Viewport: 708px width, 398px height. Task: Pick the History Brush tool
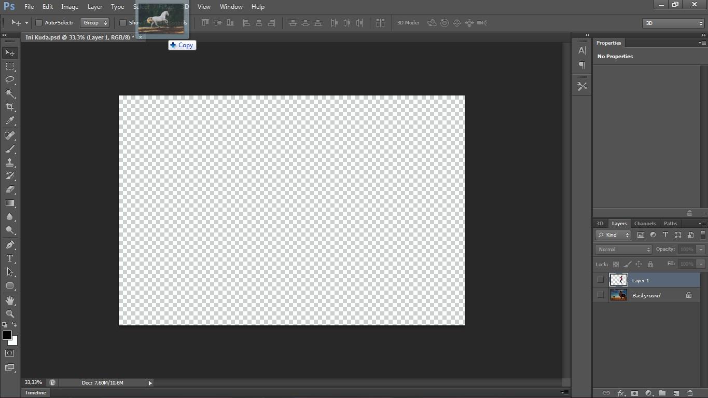[x=10, y=176]
